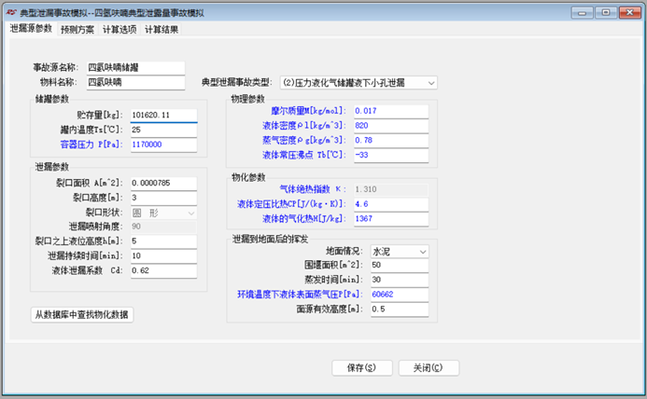The width and height of the screenshot is (647, 399).
Task: Open the 计算选项 tab
Action: coord(120,30)
